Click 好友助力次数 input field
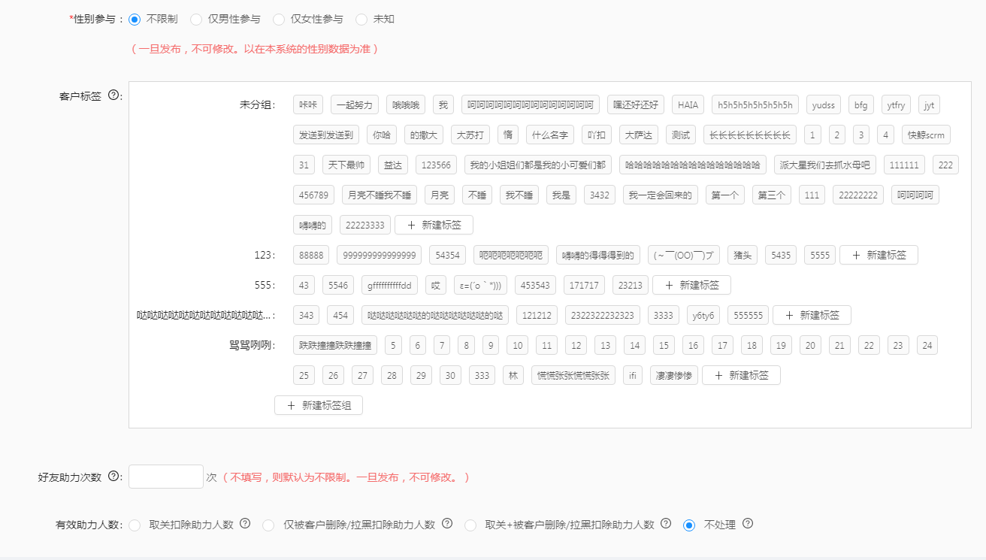Image resolution: width=986 pixels, height=560 pixels. [x=166, y=477]
